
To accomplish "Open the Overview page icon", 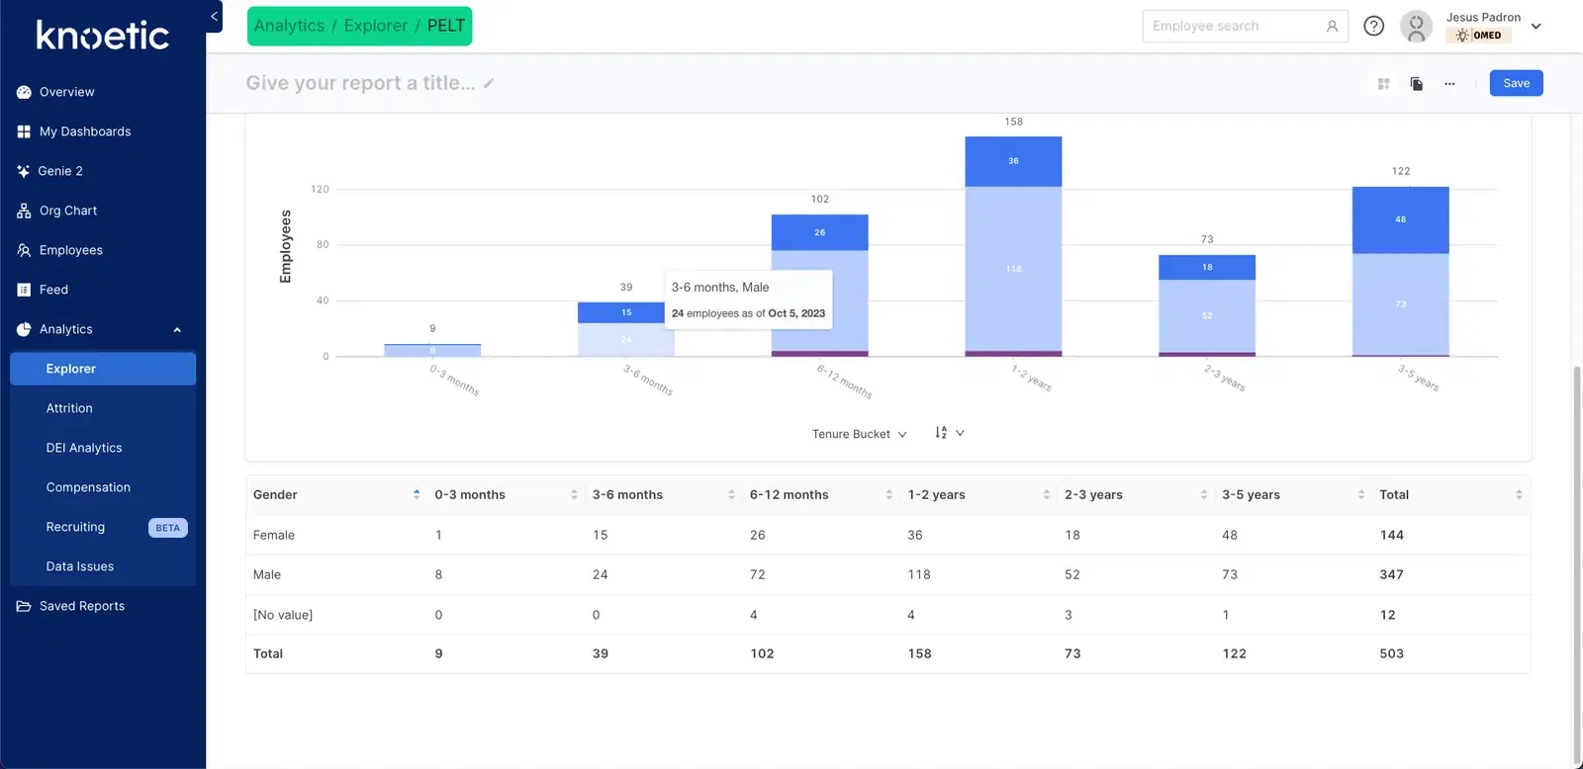I will pyautogui.click(x=24, y=92).
